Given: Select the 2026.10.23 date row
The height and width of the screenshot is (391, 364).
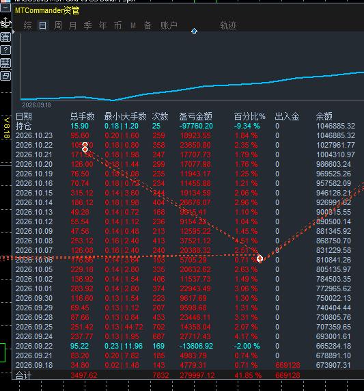Looking at the screenshot, I should (x=34, y=135).
